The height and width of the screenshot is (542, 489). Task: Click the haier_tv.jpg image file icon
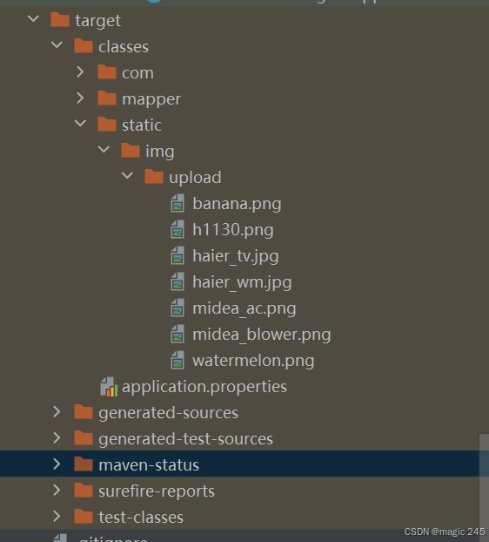(x=178, y=255)
